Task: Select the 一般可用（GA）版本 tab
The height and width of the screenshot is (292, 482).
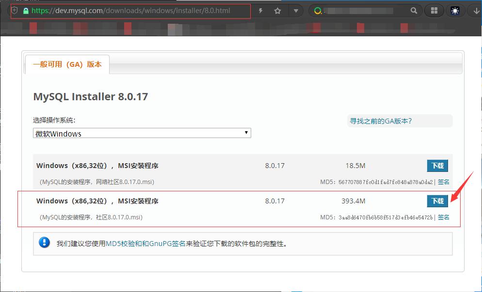Action: 67,64
